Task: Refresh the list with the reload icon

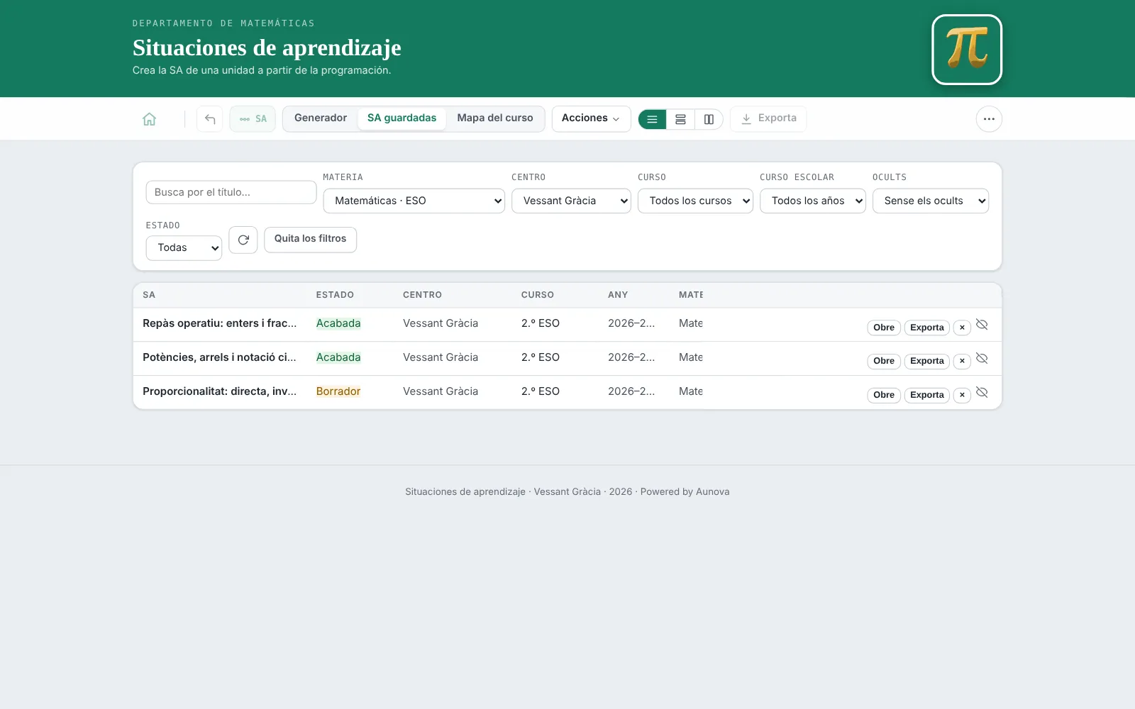Action: [243, 240]
